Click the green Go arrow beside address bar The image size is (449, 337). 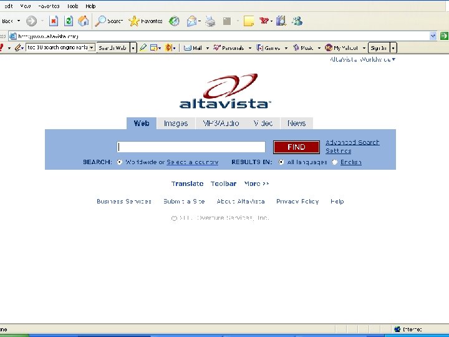pyautogui.click(x=444, y=36)
